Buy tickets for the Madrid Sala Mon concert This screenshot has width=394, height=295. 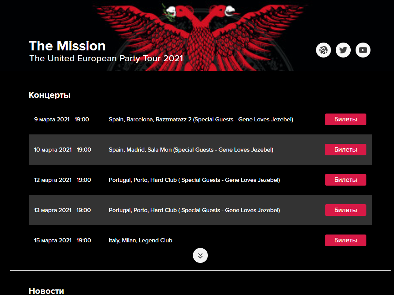click(345, 150)
